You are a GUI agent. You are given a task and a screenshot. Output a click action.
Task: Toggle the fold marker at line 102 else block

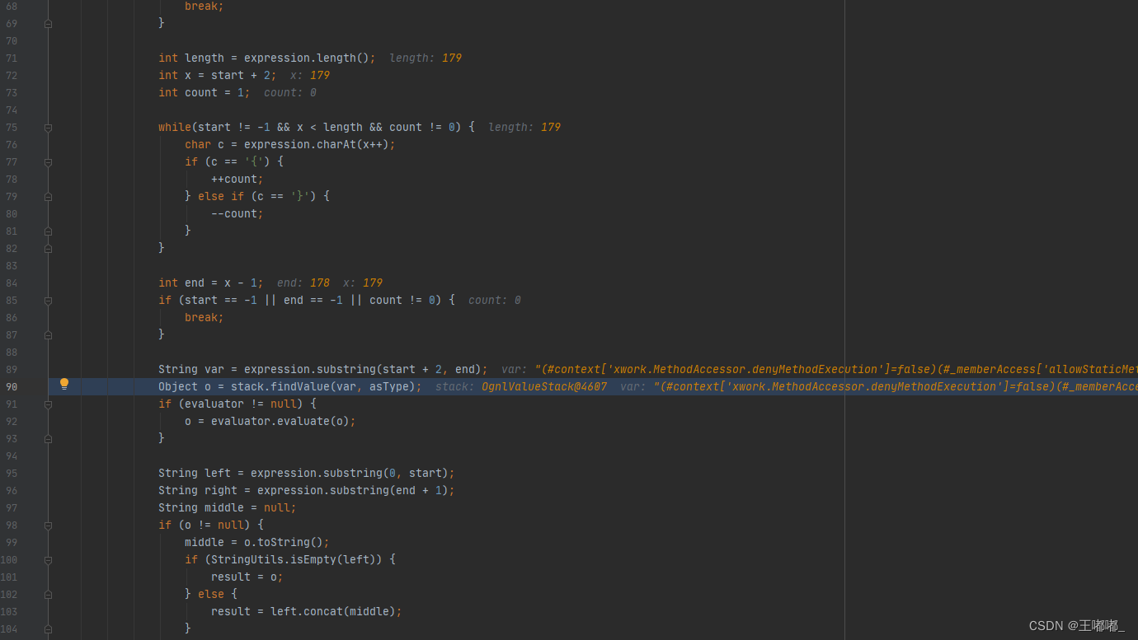[48, 595]
